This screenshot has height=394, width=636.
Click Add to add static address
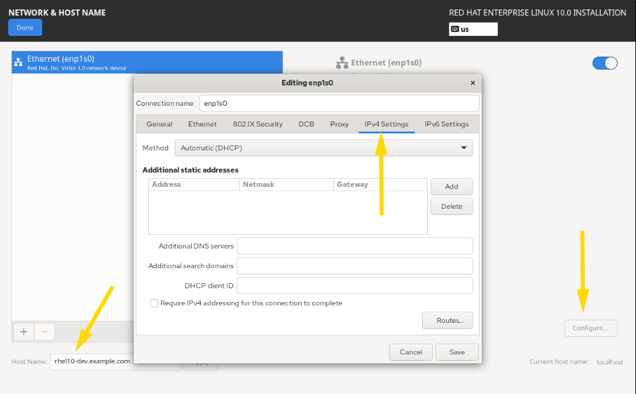tap(452, 186)
